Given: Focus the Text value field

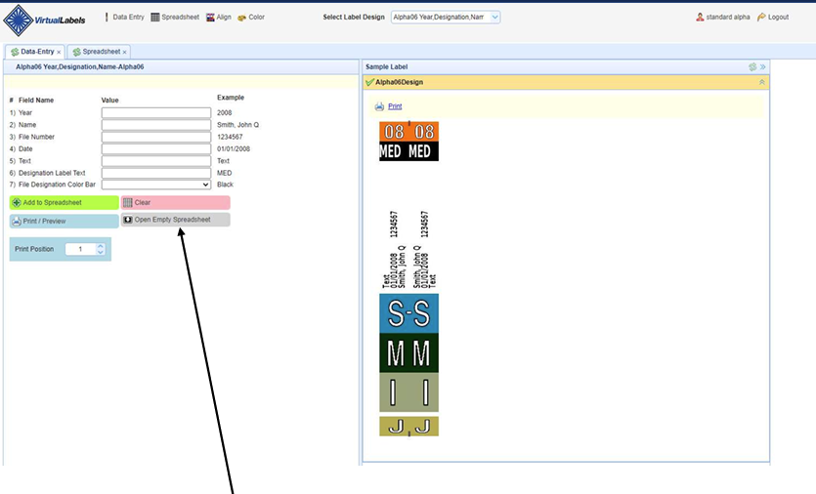Looking at the screenshot, I should click(x=156, y=161).
